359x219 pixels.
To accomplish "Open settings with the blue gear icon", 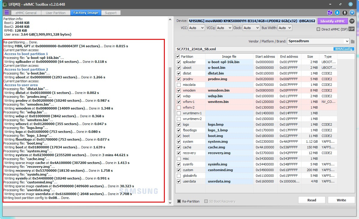I will (352, 13).
